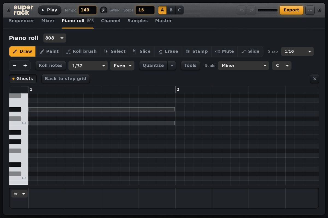Toggle the Ghosts notes option
Image resolution: width=328 pixels, height=218 pixels.
(x=23, y=79)
